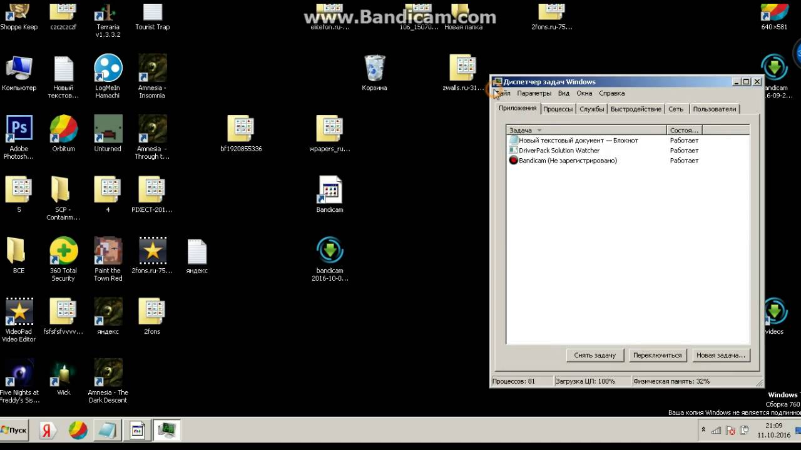The width and height of the screenshot is (801, 450).
Task: Open the Окна menu in Task Manager
Action: (584, 93)
